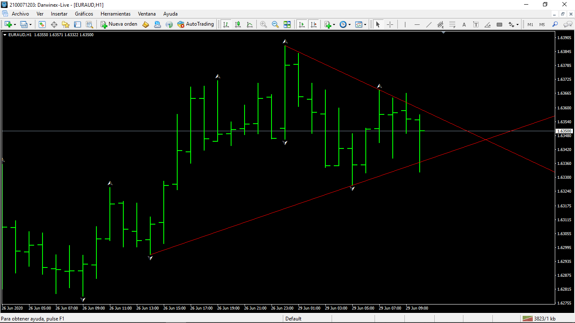Expand the Periods dropdown arrow
575x323 pixels.
point(349,24)
